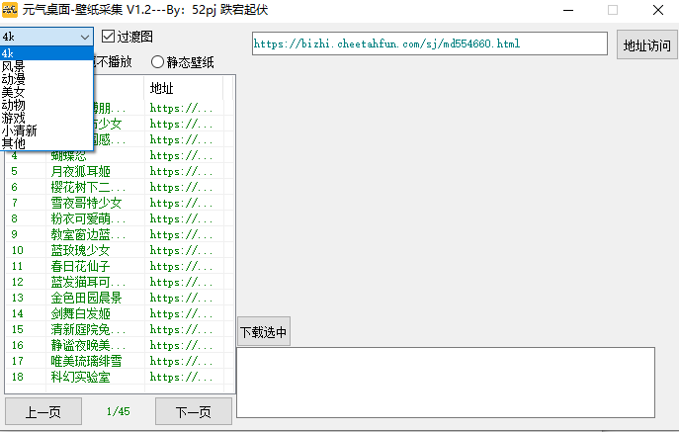Select row 清新庭院兔...

120,329
